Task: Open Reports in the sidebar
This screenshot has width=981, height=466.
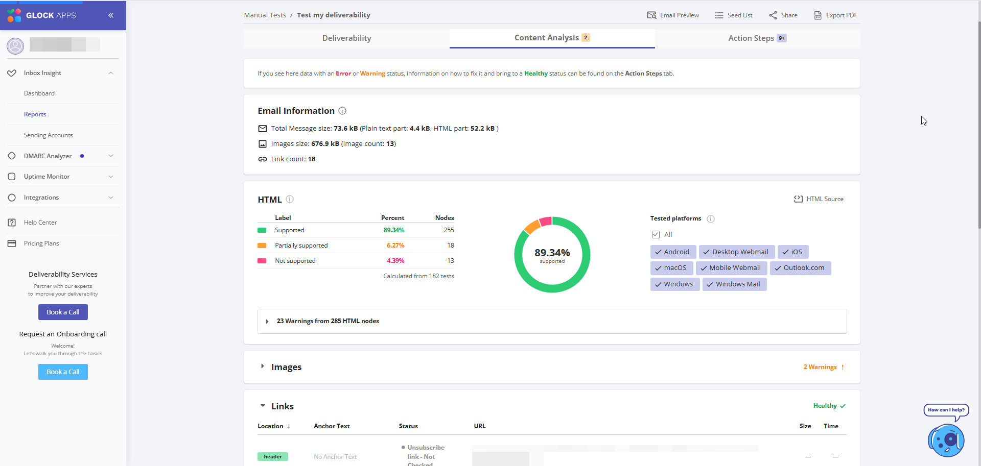Action: (x=35, y=114)
